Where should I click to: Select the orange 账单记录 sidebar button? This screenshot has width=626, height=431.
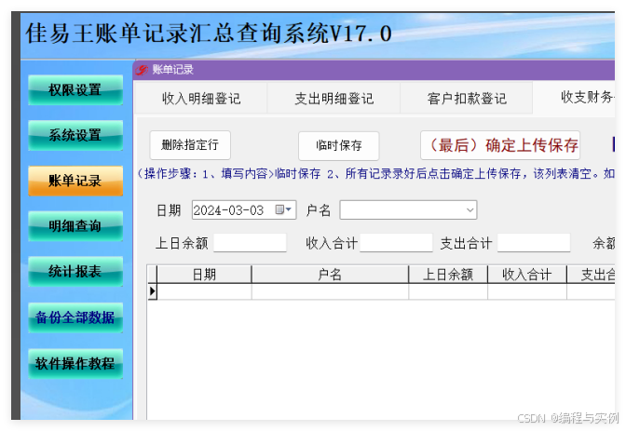point(75,181)
